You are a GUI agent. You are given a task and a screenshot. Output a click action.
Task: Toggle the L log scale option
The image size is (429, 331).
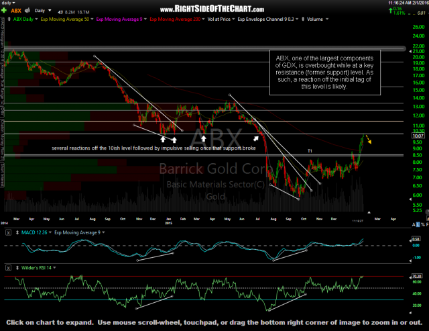point(418,225)
